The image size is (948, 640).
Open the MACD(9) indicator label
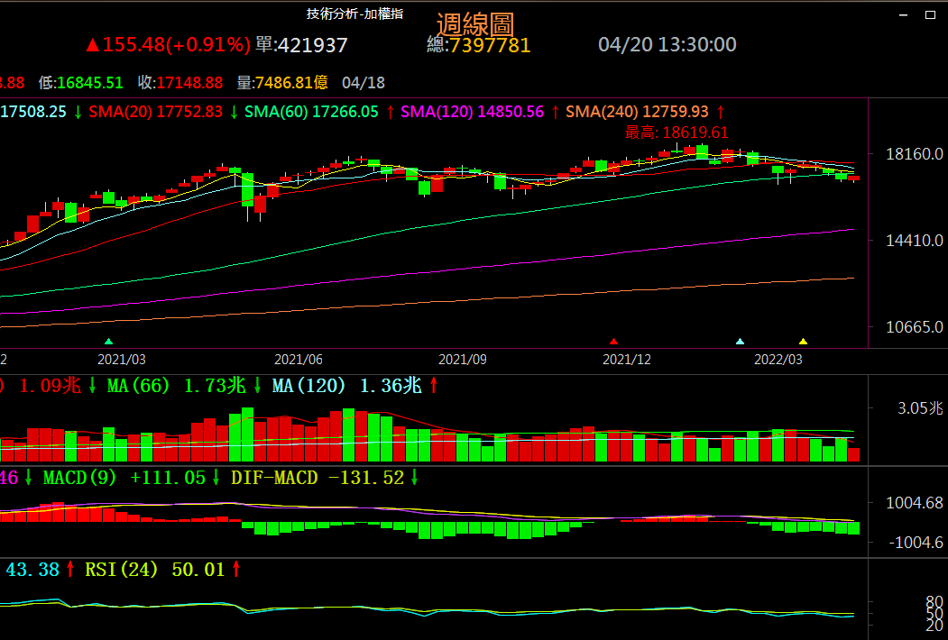(x=78, y=478)
